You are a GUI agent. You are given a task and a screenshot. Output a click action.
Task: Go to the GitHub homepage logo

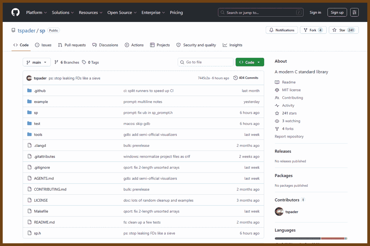tap(15, 12)
